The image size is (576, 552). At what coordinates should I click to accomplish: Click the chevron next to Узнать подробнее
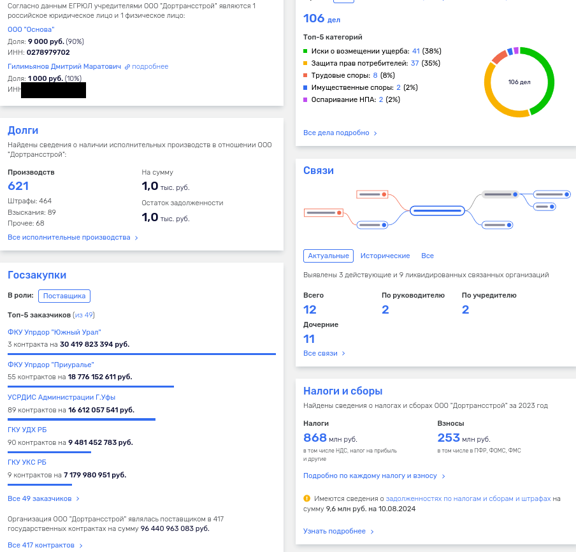click(372, 532)
